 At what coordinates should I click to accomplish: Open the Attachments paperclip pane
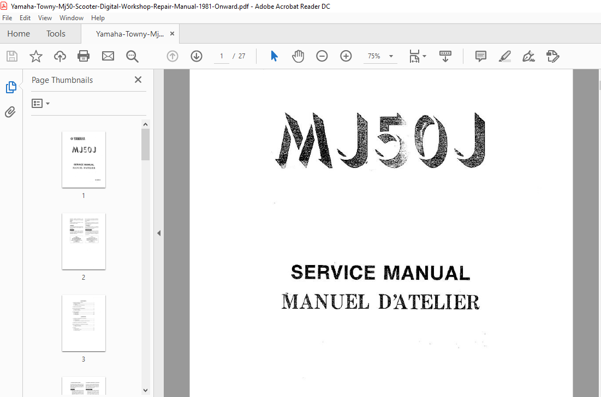point(10,112)
